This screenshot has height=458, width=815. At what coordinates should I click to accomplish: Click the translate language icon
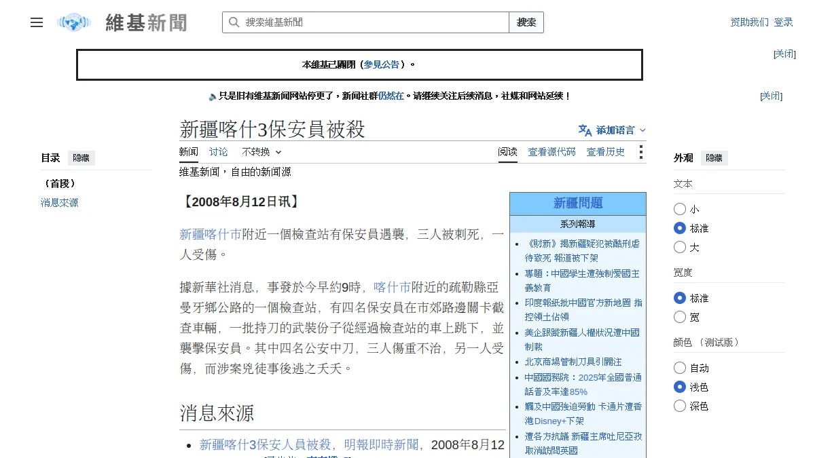click(x=585, y=130)
